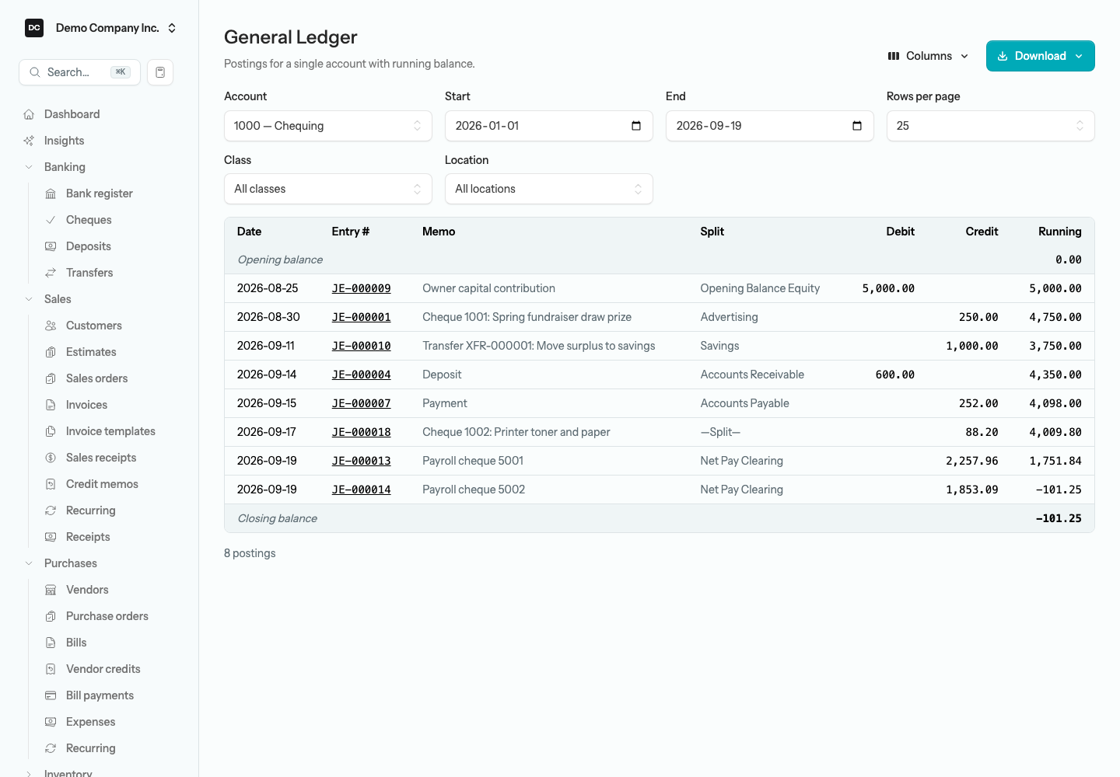This screenshot has width=1120, height=777.
Task: Open journal entry JE-000018
Action: point(362,432)
